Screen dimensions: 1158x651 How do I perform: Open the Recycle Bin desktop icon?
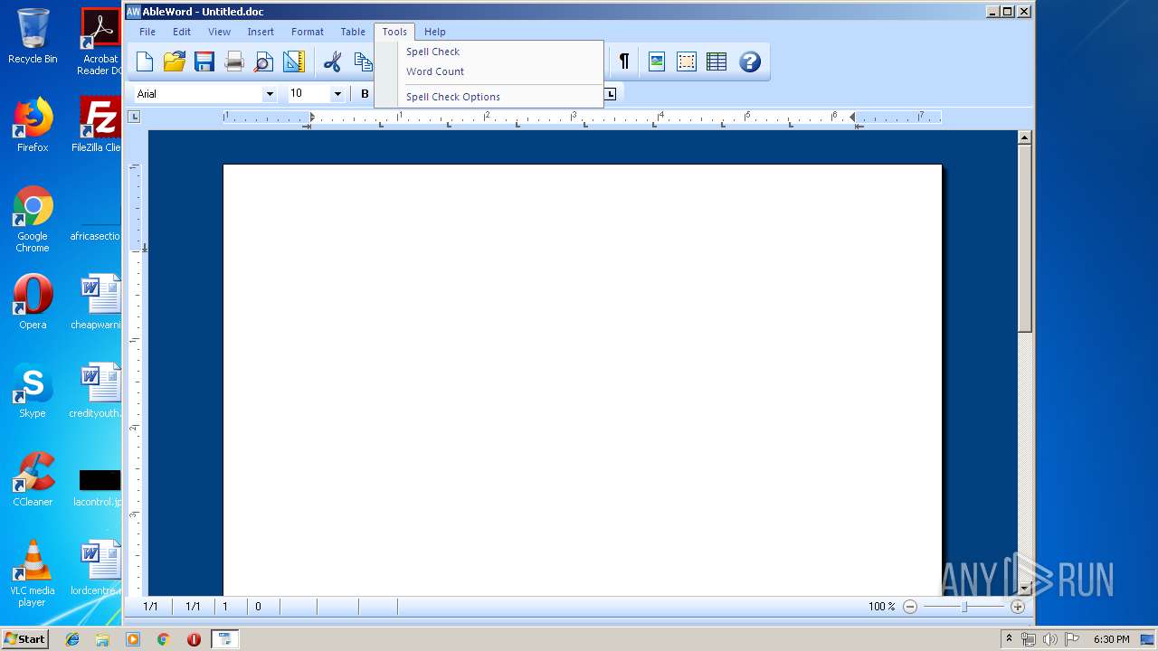(x=33, y=36)
